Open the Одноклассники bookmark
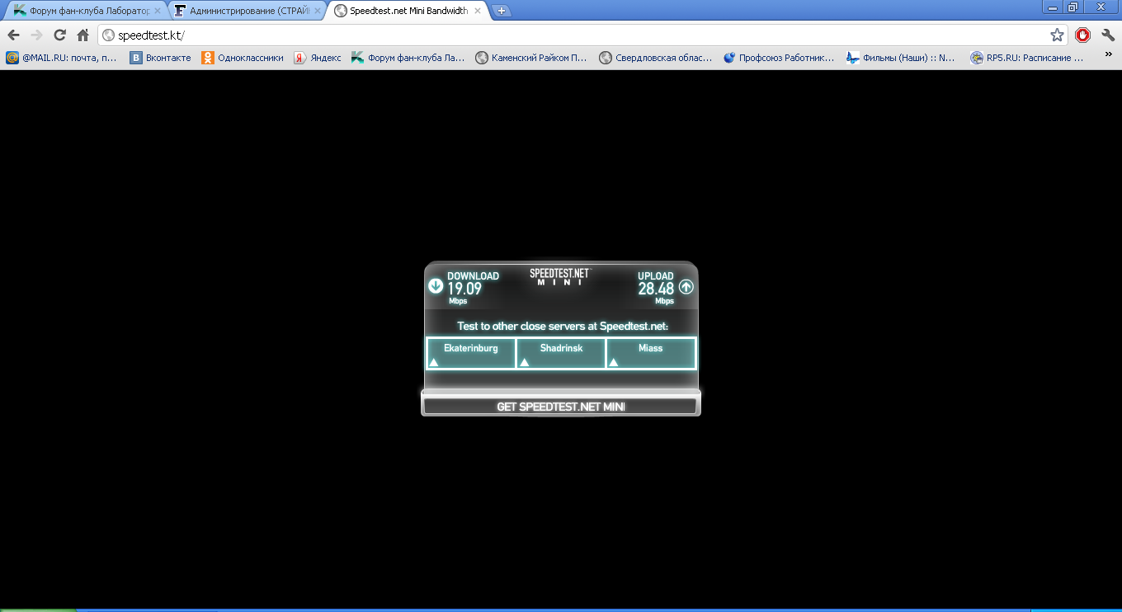 click(243, 58)
